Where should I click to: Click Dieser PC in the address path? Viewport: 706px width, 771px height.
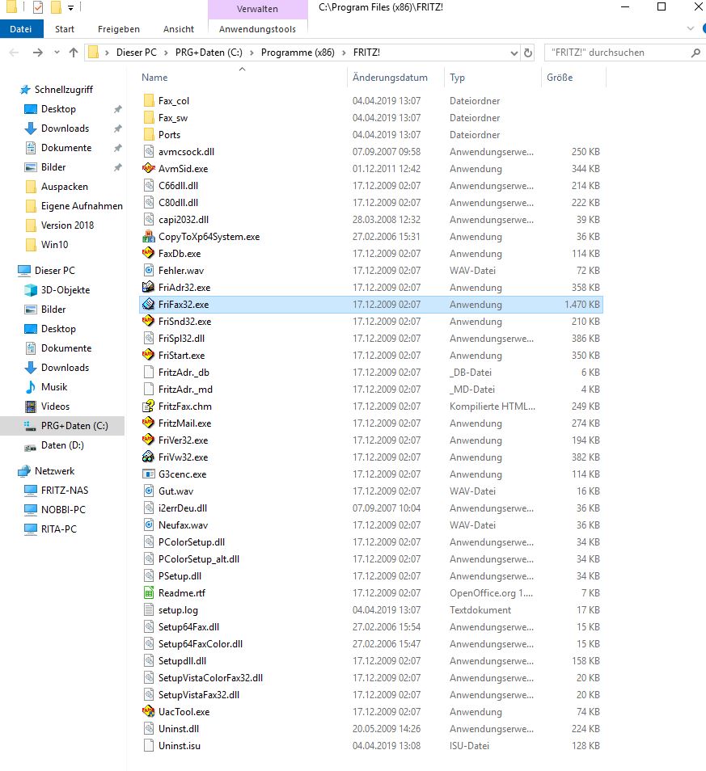click(x=137, y=53)
